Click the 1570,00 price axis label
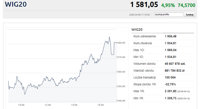Image resolution: width=201 pixels, height=109 pixels. 121,57
